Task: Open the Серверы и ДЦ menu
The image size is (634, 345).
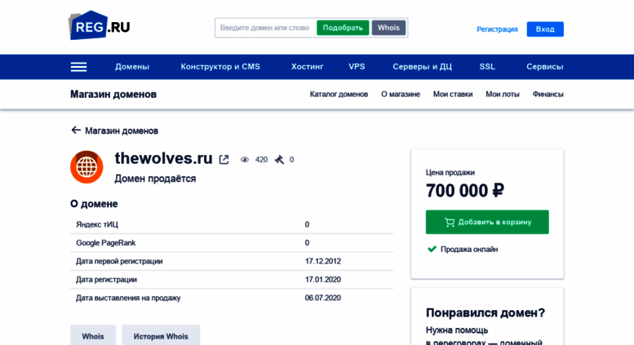Action: (x=422, y=67)
